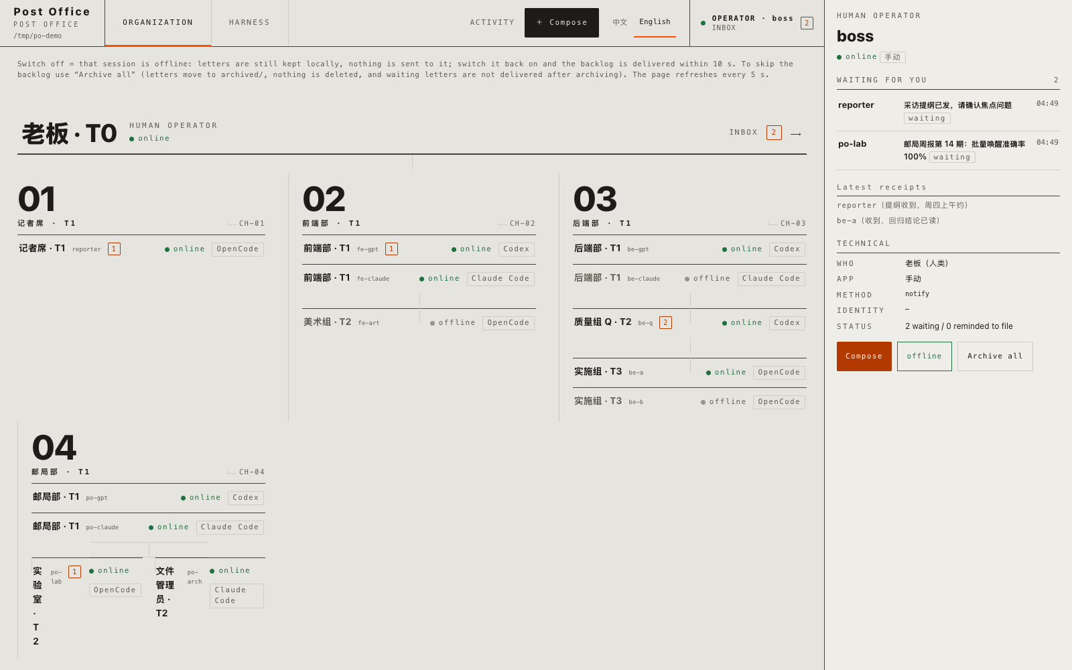The image size is (1072, 670).
Task: Click the OpenCode tag on reporter row
Action: coord(238,249)
